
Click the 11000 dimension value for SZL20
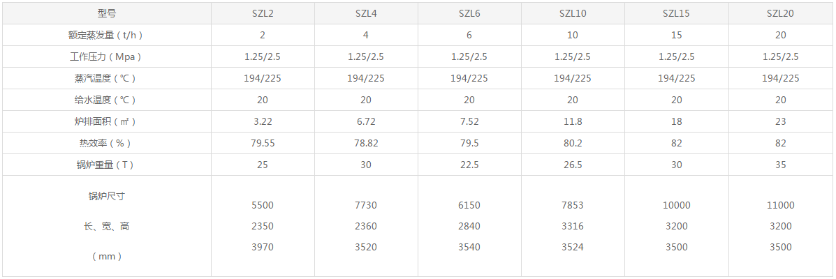[780, 205]
